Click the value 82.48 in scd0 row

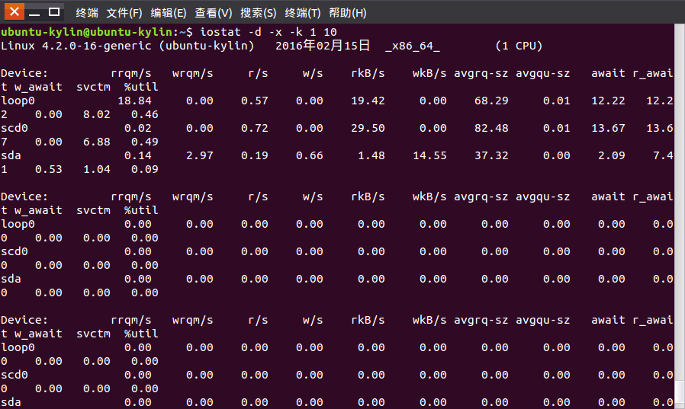491,128
